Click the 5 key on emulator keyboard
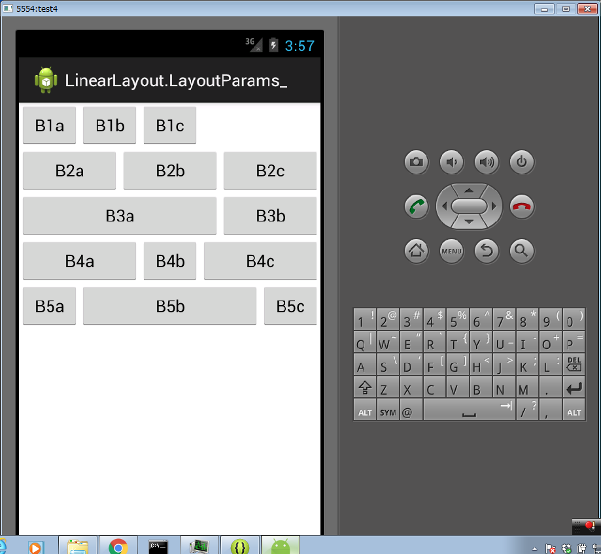The image size is (601, 554). [x=458, y=319]
